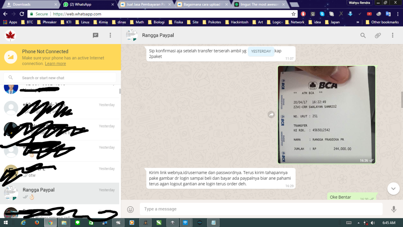
Task: Record a voice message with the microphone
Action: [394, 209]
